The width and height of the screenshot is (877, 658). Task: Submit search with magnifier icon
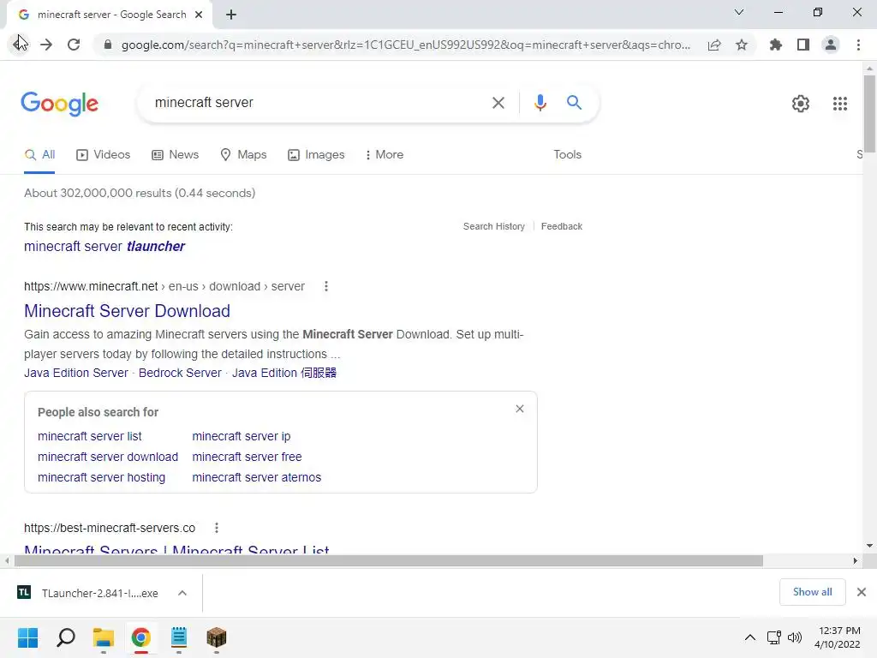click(574, 103)
